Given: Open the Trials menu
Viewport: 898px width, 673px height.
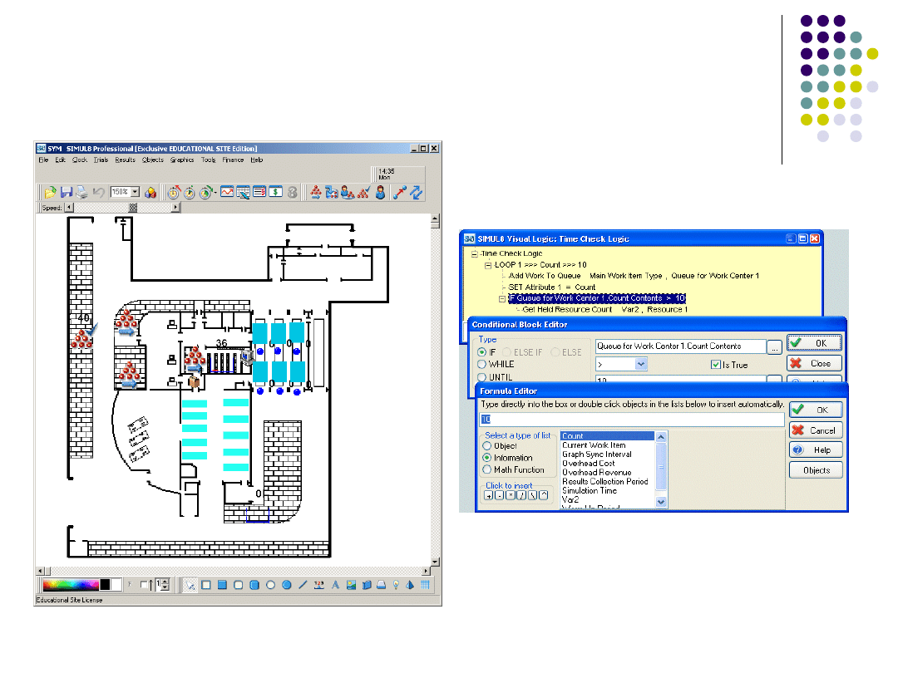Looking at the screenshot, I should (101, 160).
